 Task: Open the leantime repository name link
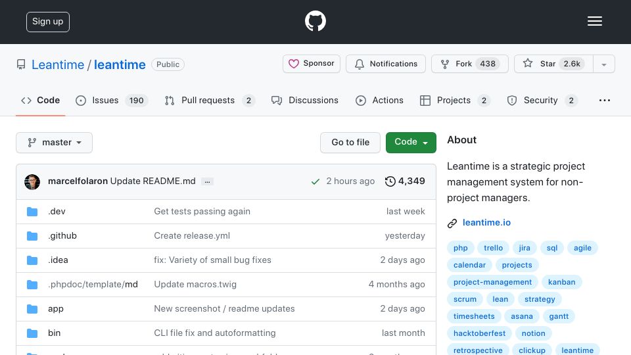point(120,64)
